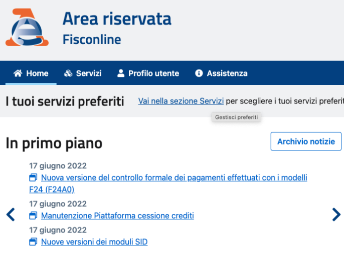This screenshot has width=344, height=256.
Task: Open Nuove versioni dei moduli SID link
Action: 94,242
